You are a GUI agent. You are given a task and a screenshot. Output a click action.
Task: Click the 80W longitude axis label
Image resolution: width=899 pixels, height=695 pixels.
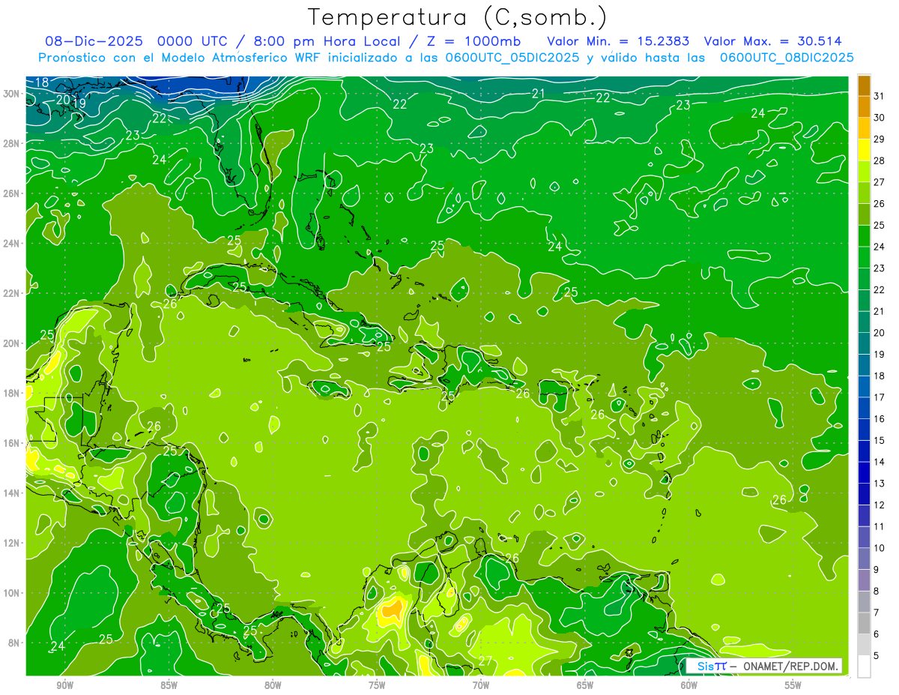pyautogui.click(x=273, y=685)
